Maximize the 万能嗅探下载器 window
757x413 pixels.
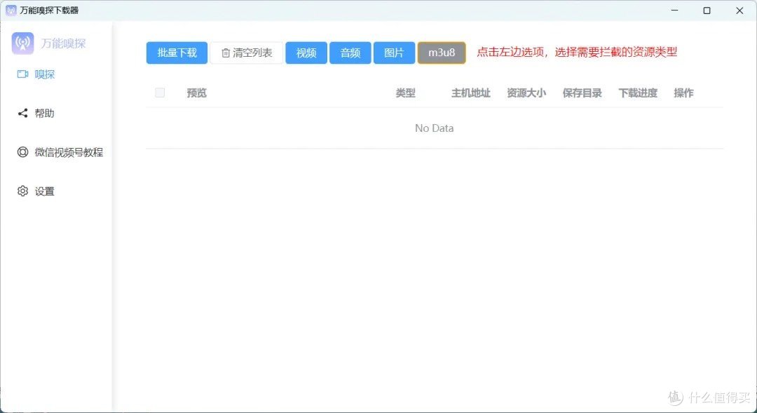coord(707,10)
